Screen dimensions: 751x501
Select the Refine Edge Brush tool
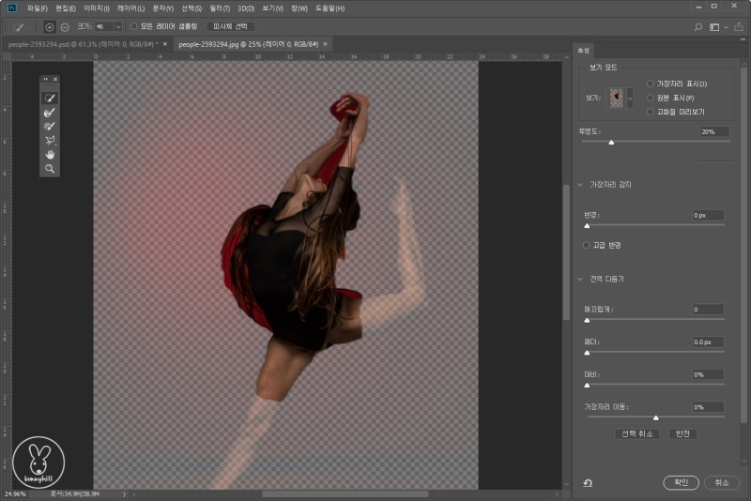[x=50, y=112]
